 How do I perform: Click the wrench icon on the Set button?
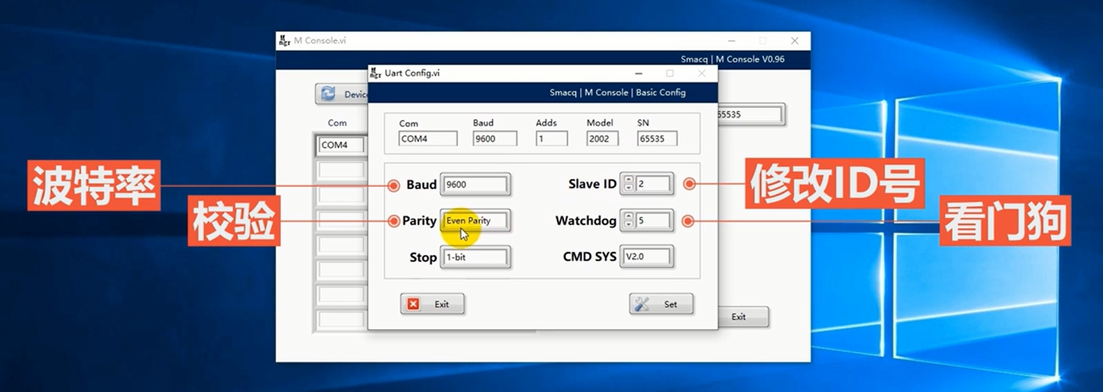coord(642,304)
